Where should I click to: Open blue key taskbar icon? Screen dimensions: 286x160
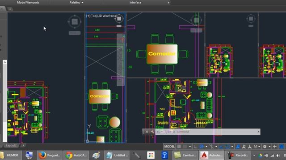164,155
